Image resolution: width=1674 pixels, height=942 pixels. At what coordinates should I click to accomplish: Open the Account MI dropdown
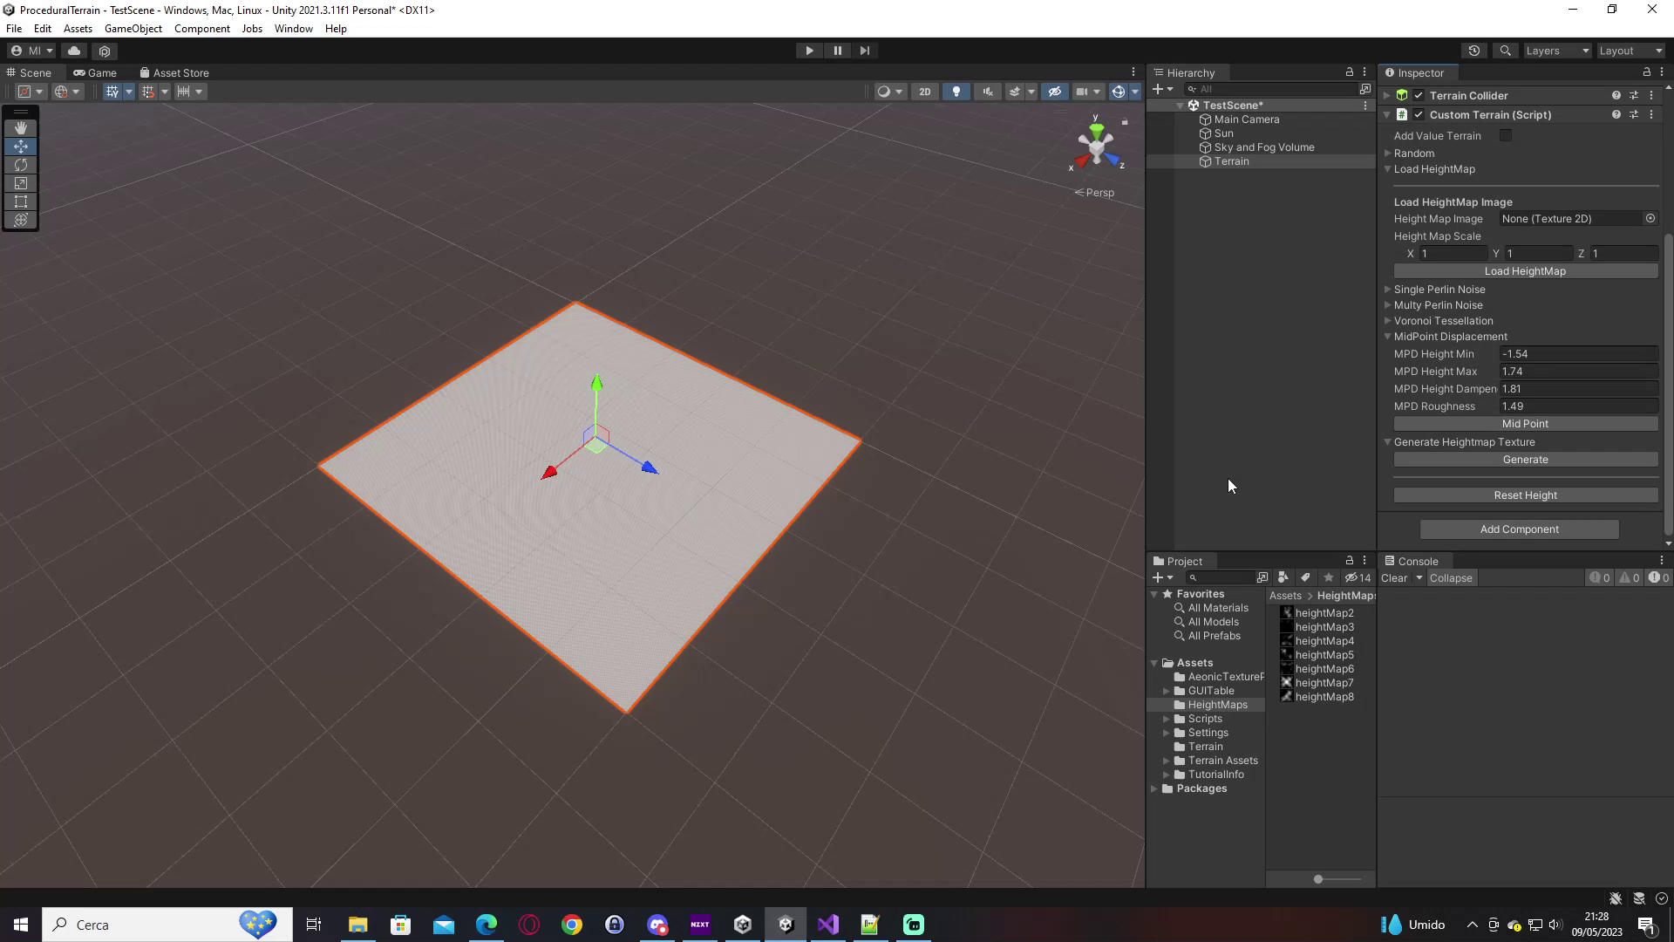[x=31, y=51]
